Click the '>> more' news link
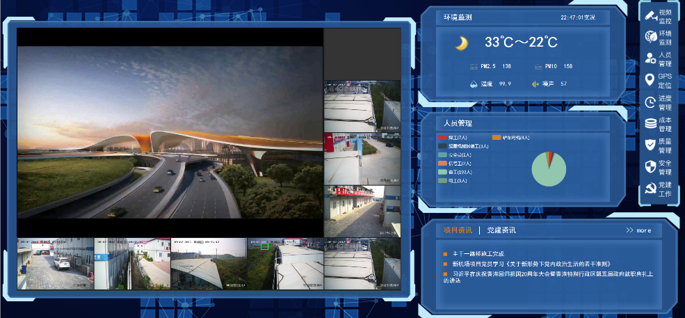The width and height of the screenshot is (685, 318). coord(638,230)
